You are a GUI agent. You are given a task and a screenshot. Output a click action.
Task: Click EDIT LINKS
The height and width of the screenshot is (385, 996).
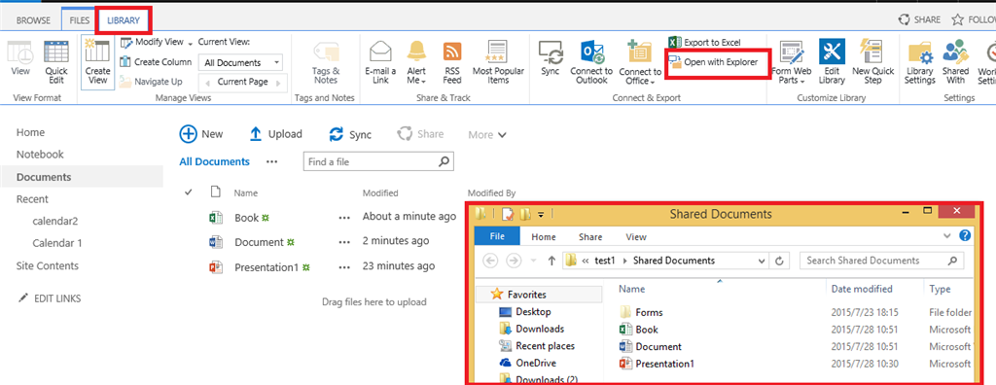tap(50, 297)
